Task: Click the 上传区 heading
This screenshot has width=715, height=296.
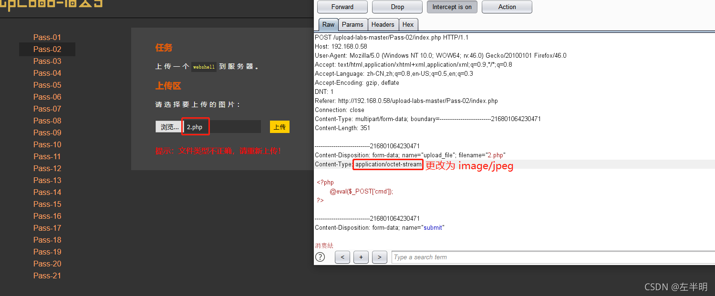Action: pyautogui.click(x=168, y=86)
